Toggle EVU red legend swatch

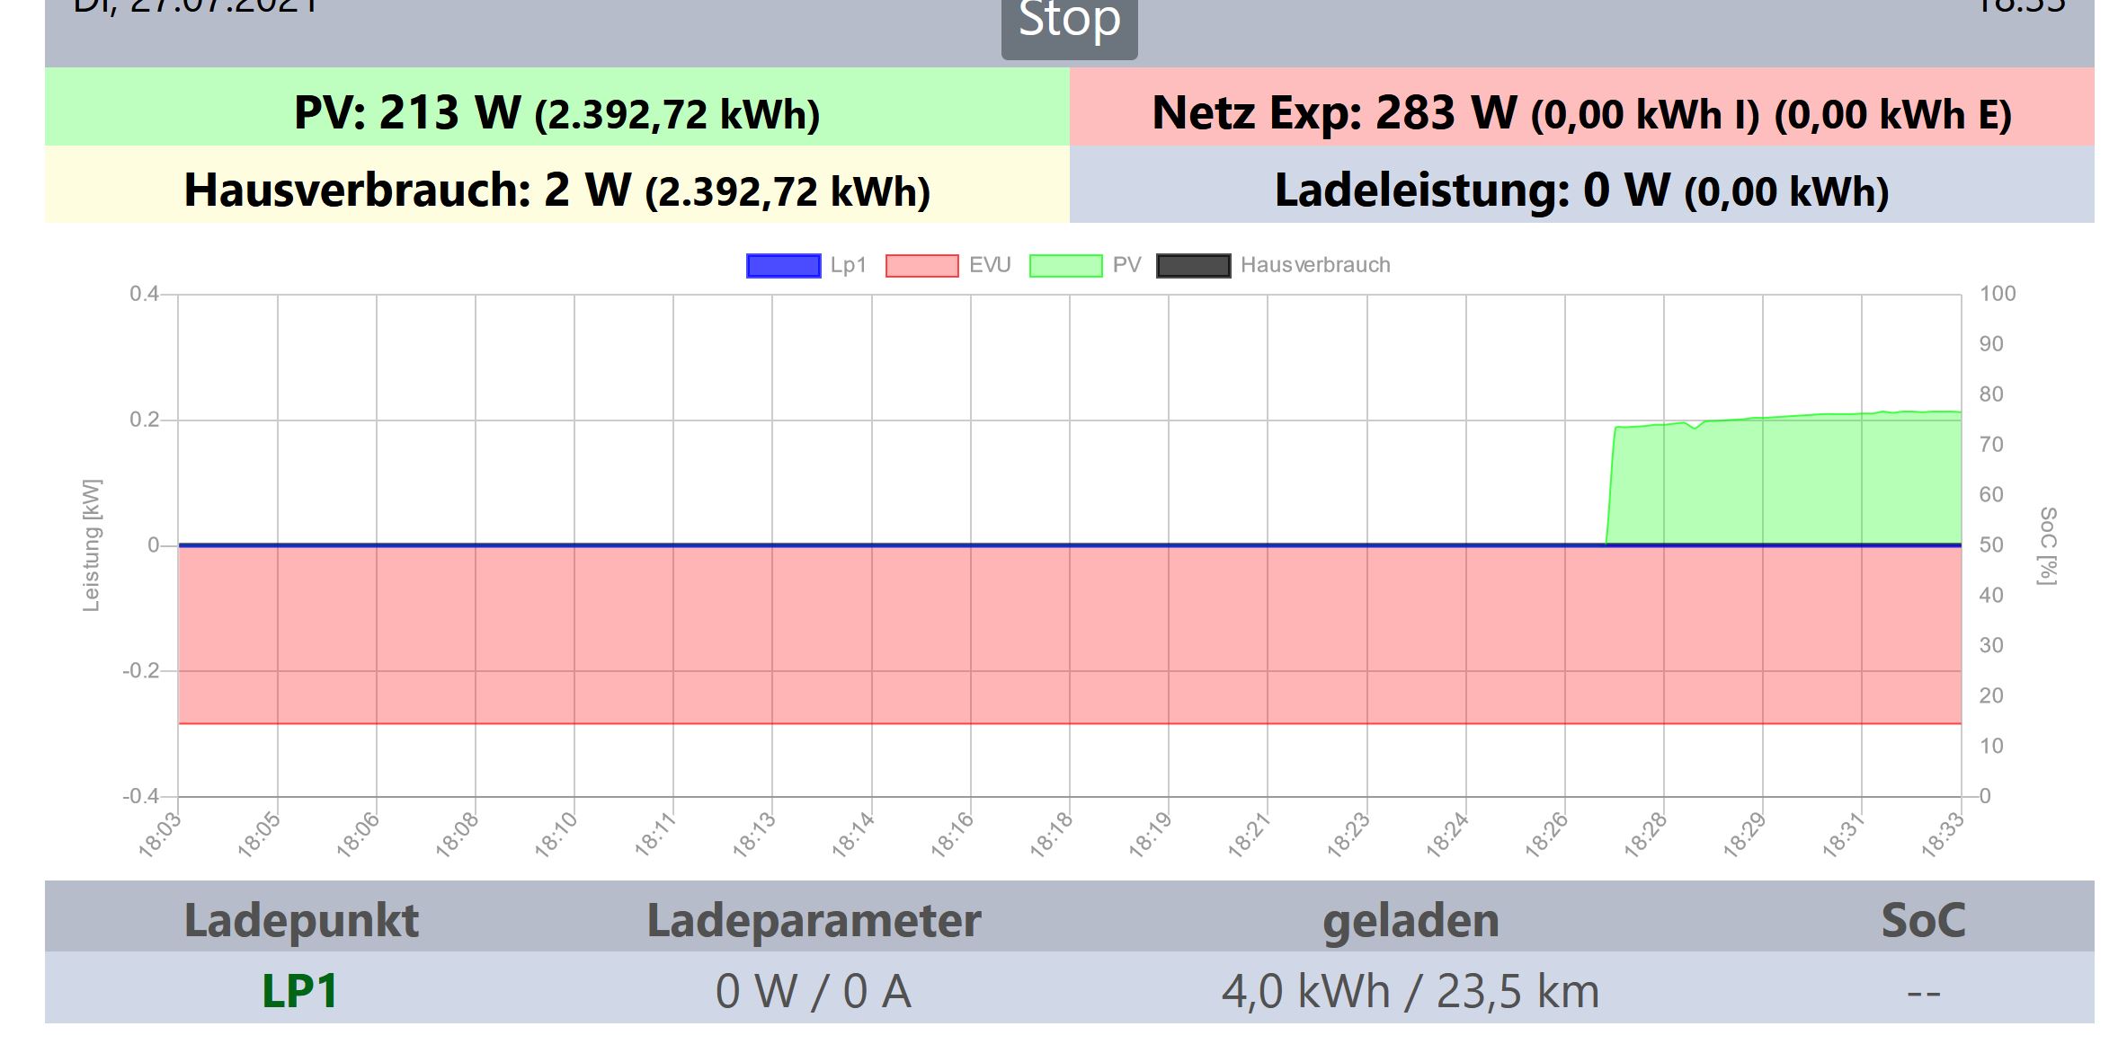(921, 266)
